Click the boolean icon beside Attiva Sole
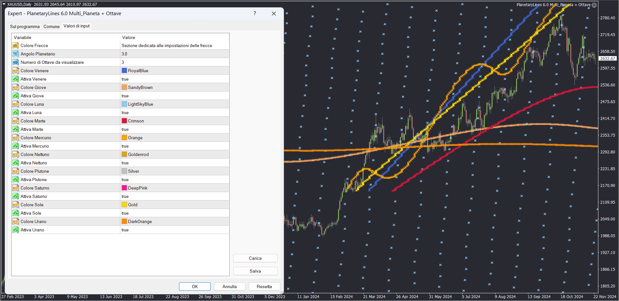 [15, 213]
